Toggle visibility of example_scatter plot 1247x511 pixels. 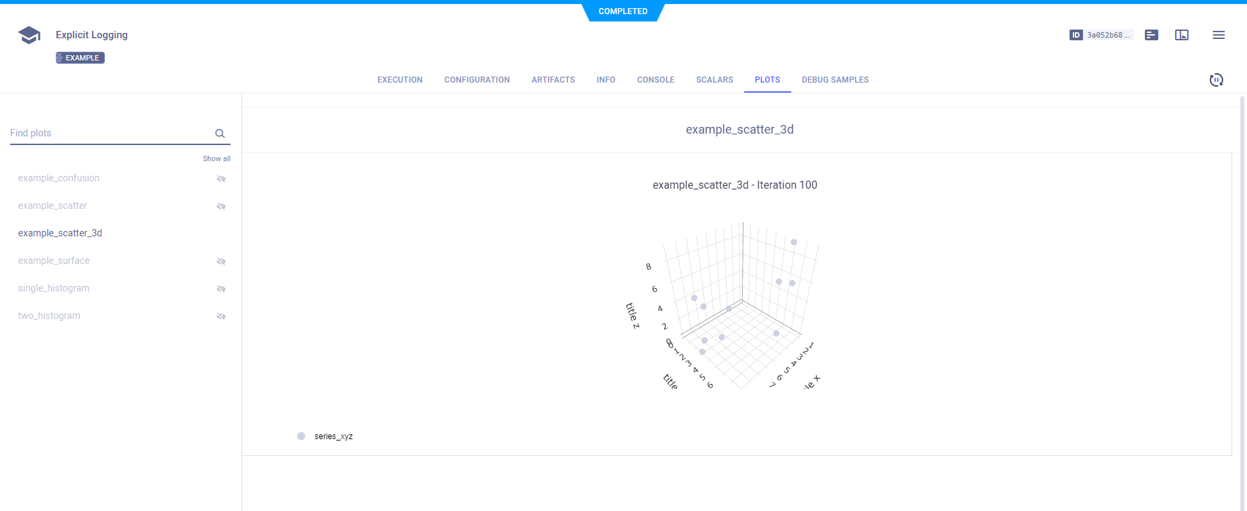point(221,206)
